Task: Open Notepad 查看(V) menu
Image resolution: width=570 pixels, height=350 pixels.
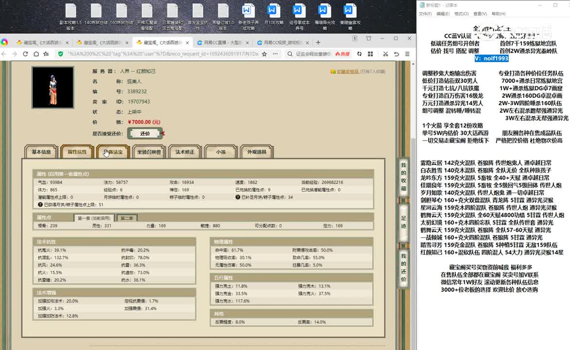Action: point(480,14)
